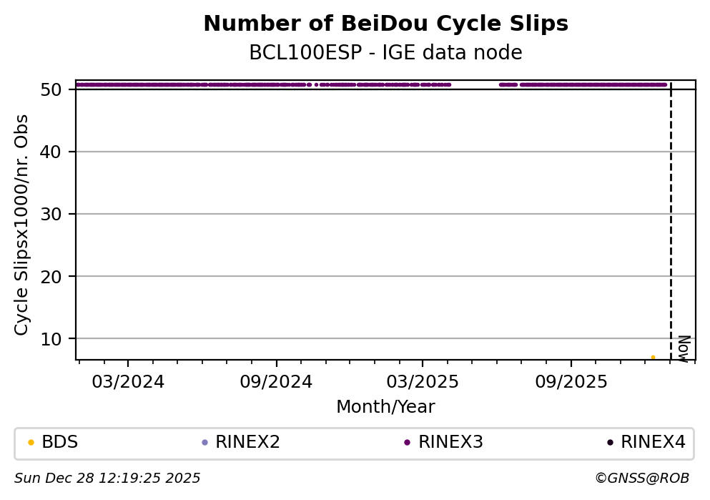710x500 pixels.
Task: Click the 09/2025 x-axis tick label
Action: pyautogui.click(x=570, y=381)
